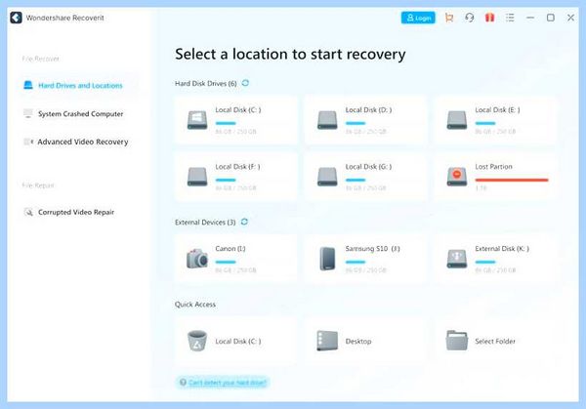
Task: Choose the recycle bin Local Disk (C:) shortcut
Action: 197,341
